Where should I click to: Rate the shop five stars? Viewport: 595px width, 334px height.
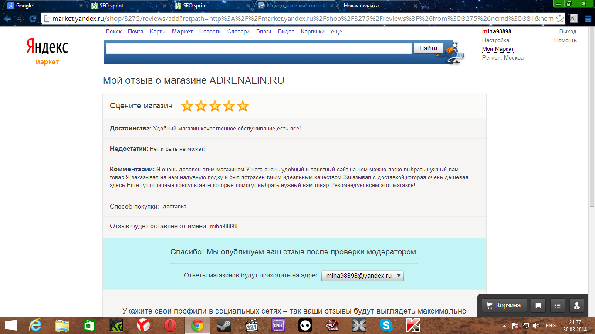click(x=243, y=106)
